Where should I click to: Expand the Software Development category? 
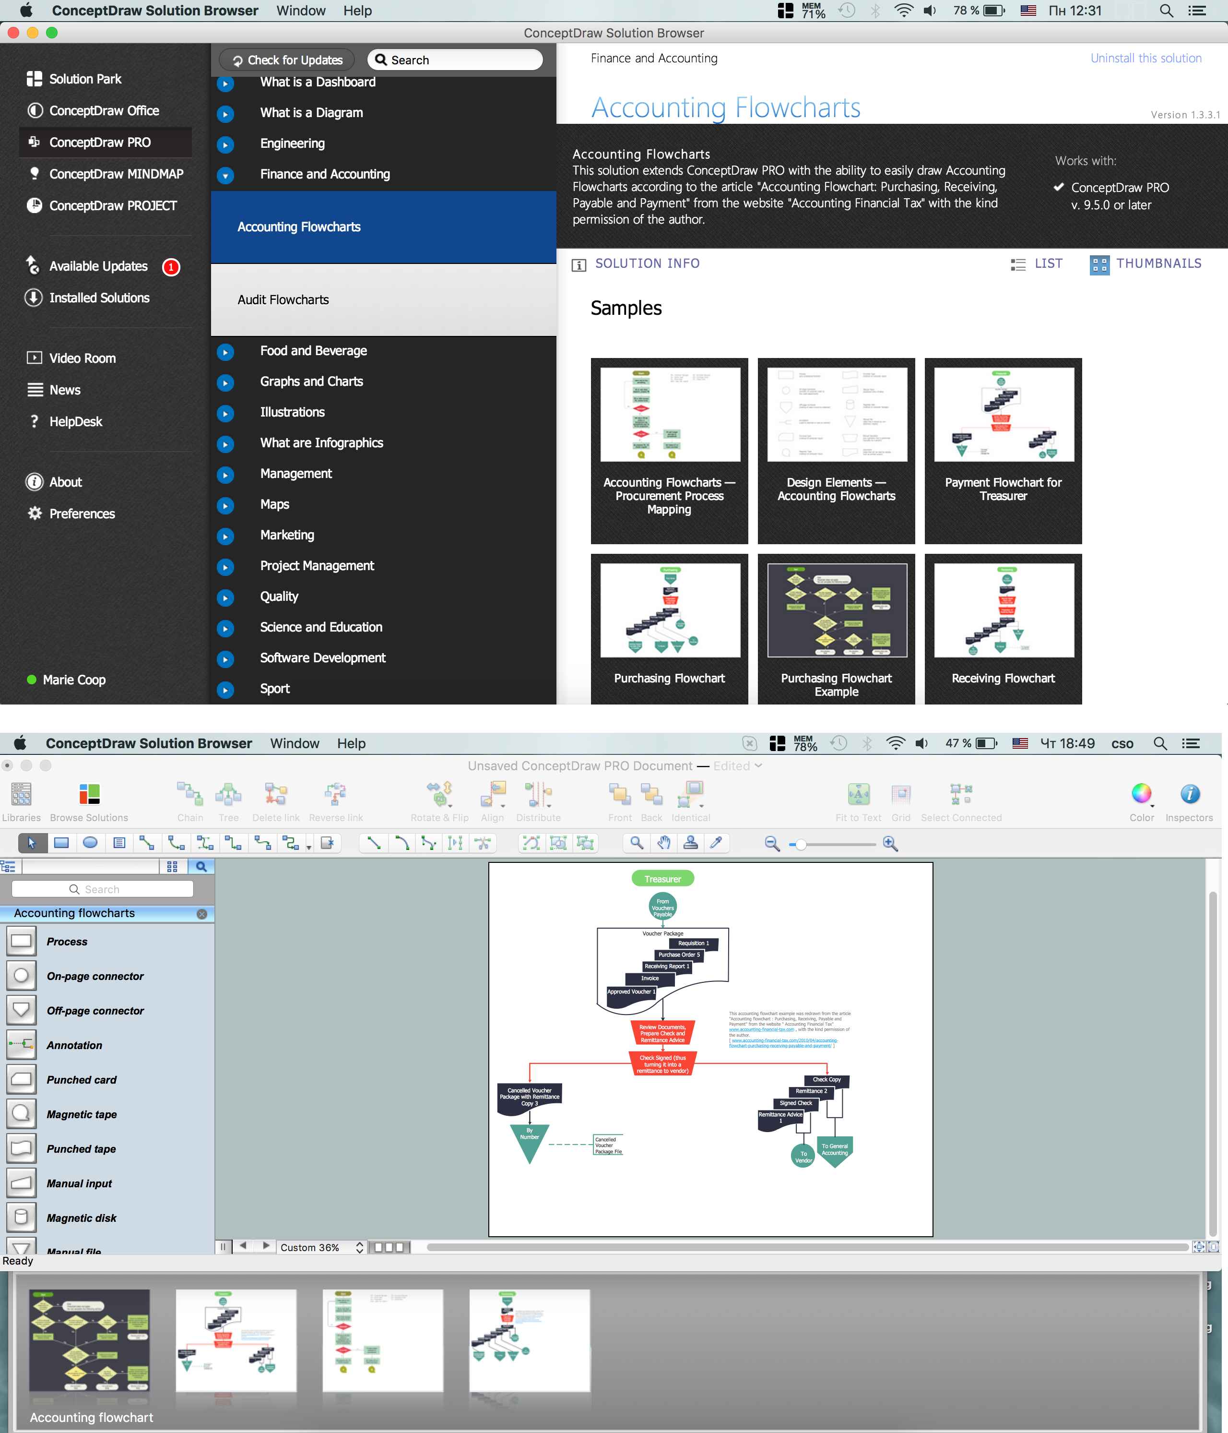[x=225, y=659]
